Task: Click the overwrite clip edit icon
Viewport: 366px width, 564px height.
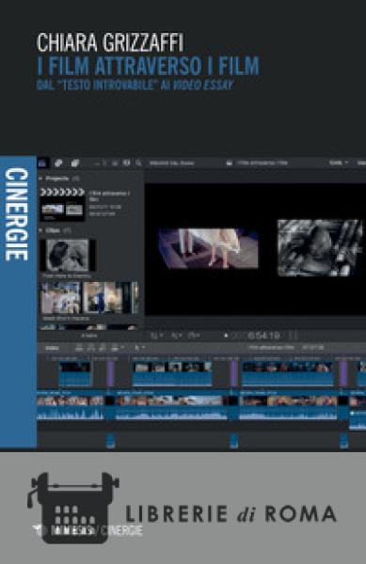Action: coord(116,348)
